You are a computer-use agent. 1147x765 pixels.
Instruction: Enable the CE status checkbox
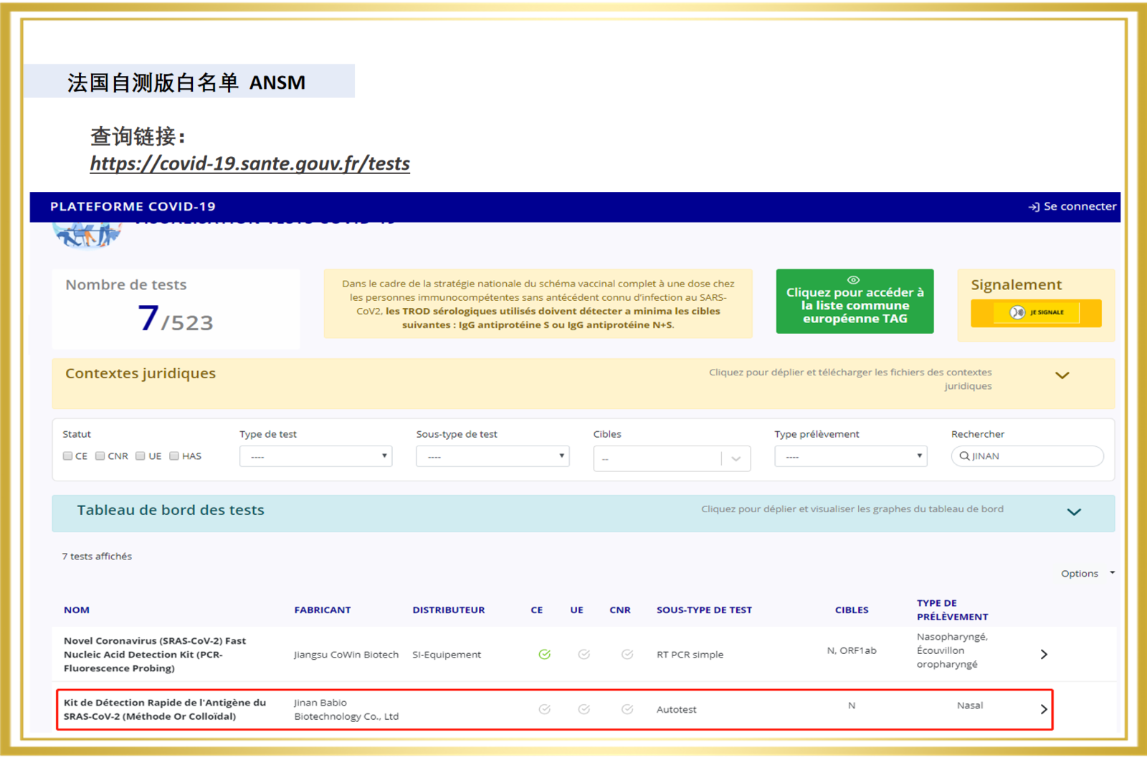coord(67,456)
